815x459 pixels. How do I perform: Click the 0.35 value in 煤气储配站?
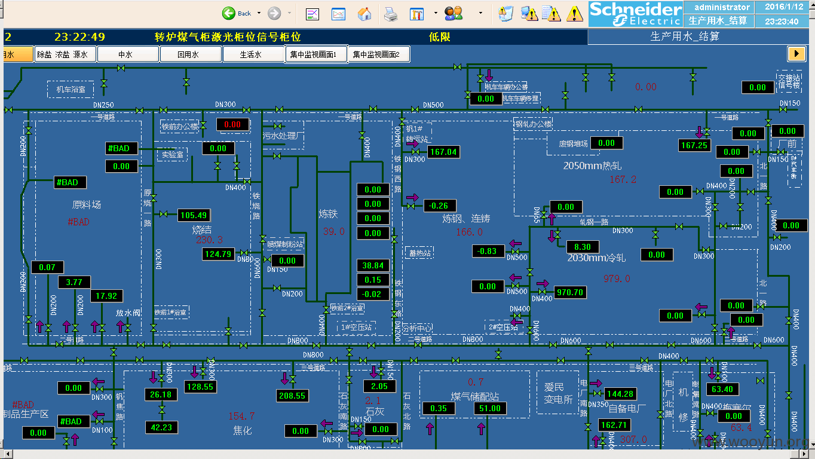(x=439, y=408)
